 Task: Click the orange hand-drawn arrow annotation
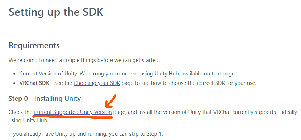click(x=110, y=101)
